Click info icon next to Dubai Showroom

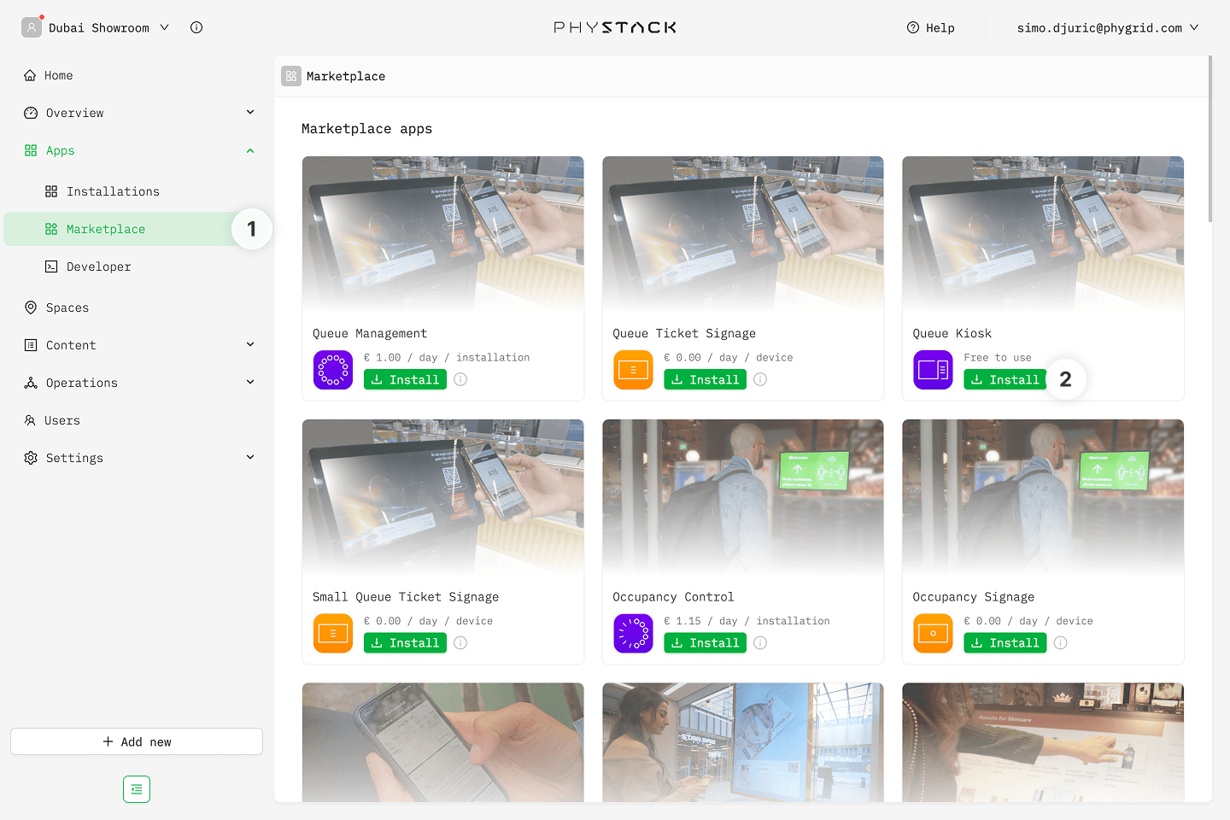coord(196,27)
